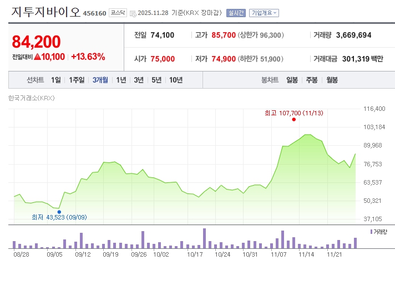Select the 3개월 chart period
The width and height of the screenshot is (395, 286).
coord(100,80)
